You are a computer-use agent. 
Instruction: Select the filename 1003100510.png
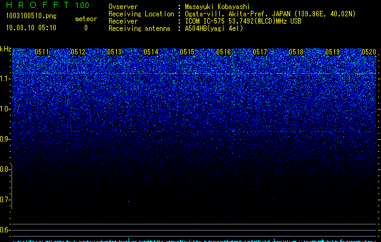(31, 16)
